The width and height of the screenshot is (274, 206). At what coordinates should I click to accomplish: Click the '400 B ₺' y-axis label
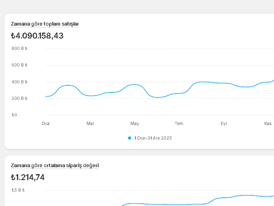[19, 82]
